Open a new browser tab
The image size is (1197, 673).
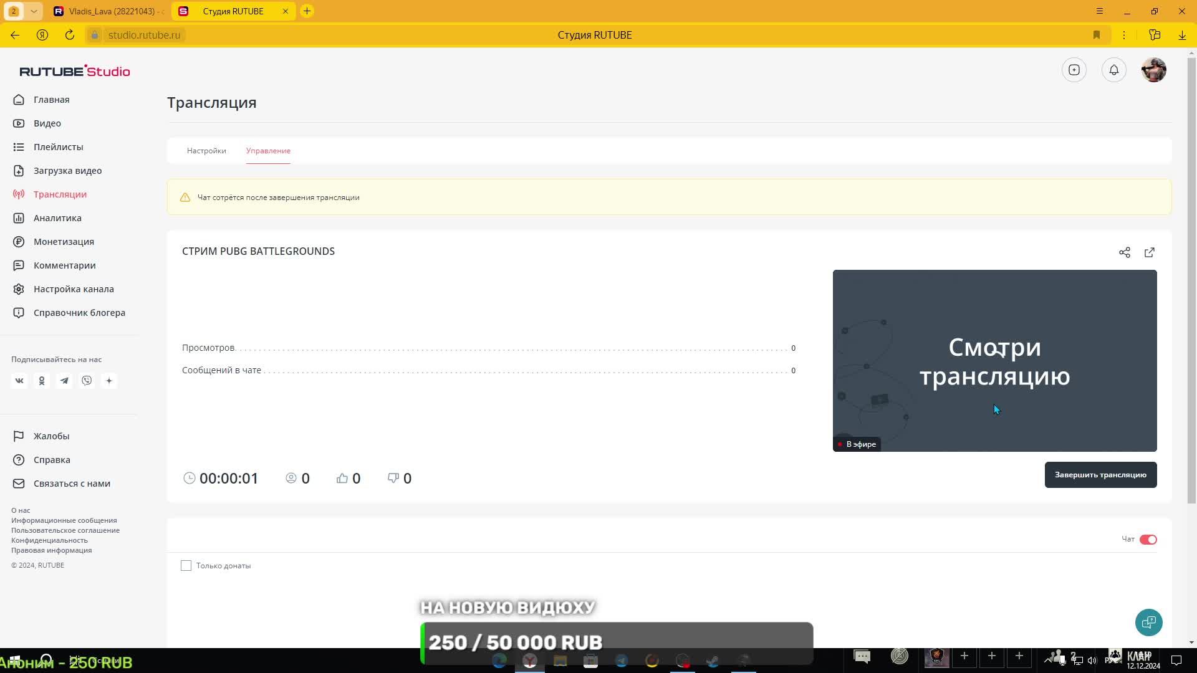coord(307,11)
